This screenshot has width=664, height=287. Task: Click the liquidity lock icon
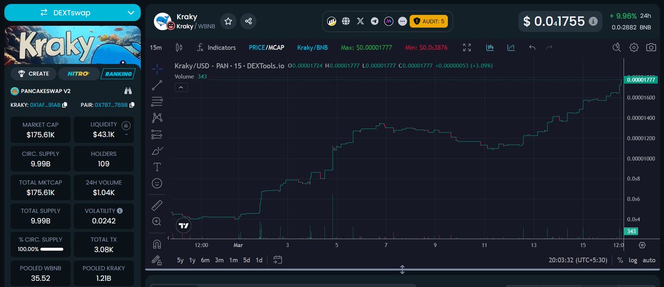[x=126, y=125]
